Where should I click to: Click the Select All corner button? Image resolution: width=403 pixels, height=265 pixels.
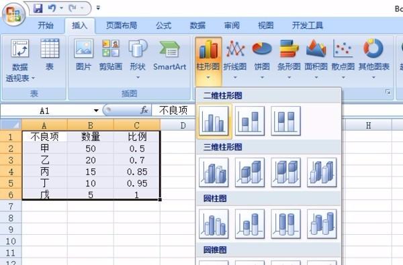[11, 125]
